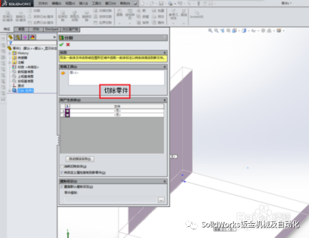Select 前视基准面 front plane in tree

point(25,72)
